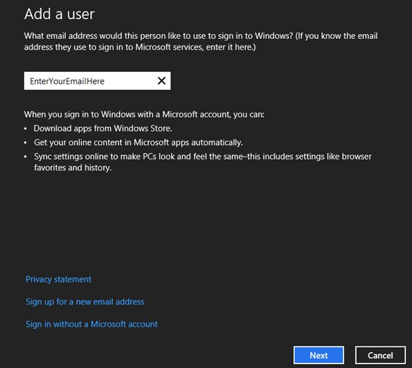This screenshot has height=368, width=412.
Task: Open the Privacy statement link
Action: coord(59,279)
